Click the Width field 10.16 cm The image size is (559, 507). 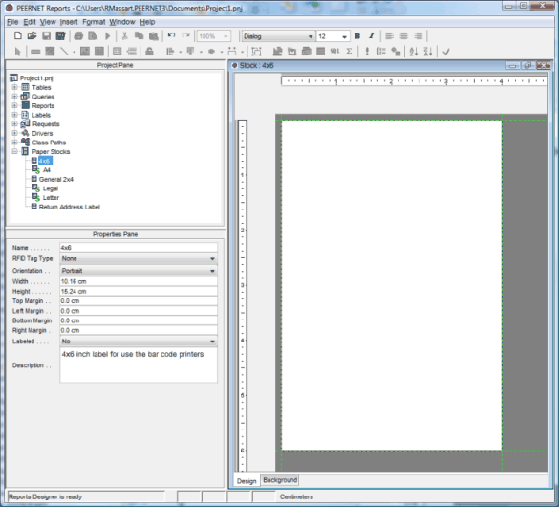[x=139, y=282]
